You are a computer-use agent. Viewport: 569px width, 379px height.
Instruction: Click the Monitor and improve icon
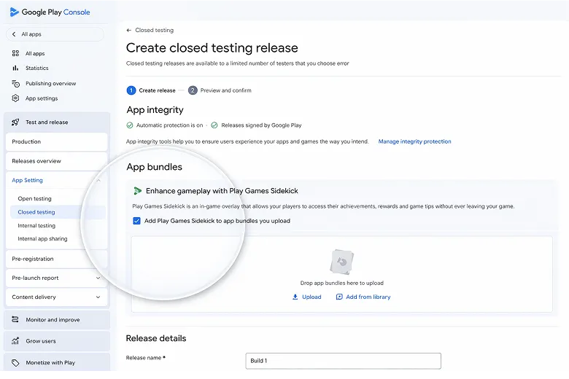point(16,320)
